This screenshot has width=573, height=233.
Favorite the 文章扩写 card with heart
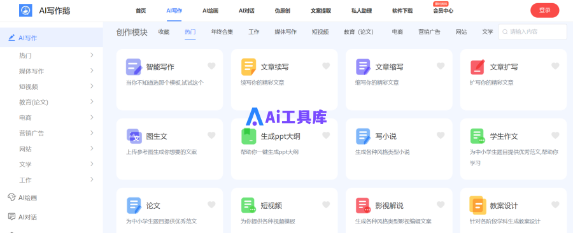pos(555,66)
